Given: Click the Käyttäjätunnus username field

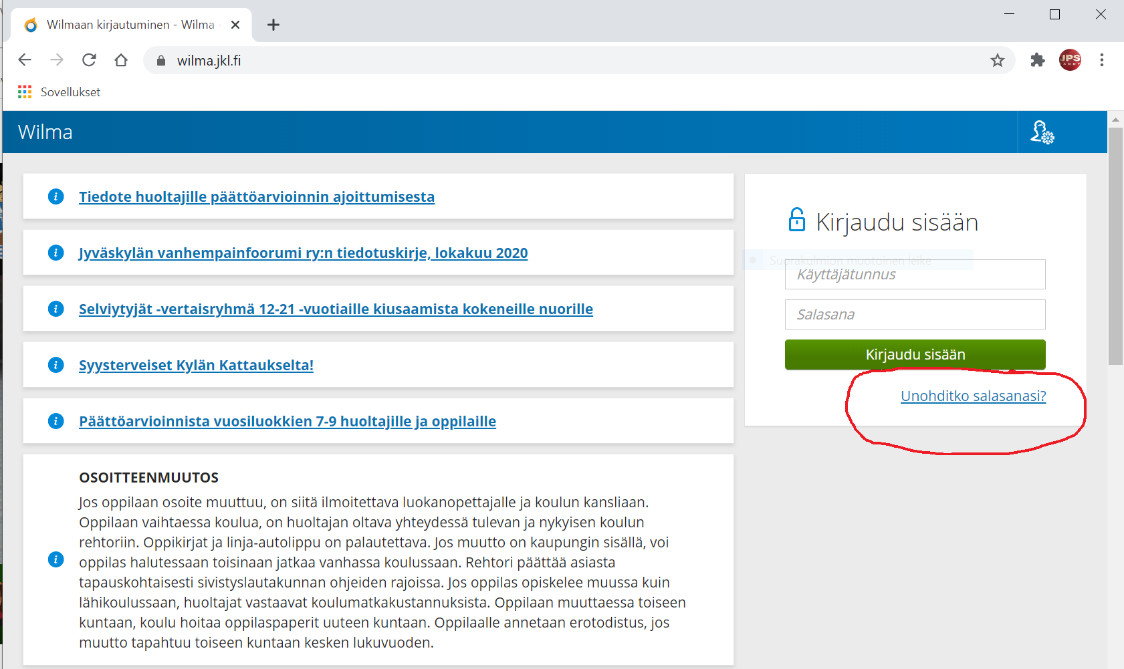Looking at the screenshot, I should (x=915, y=275).
